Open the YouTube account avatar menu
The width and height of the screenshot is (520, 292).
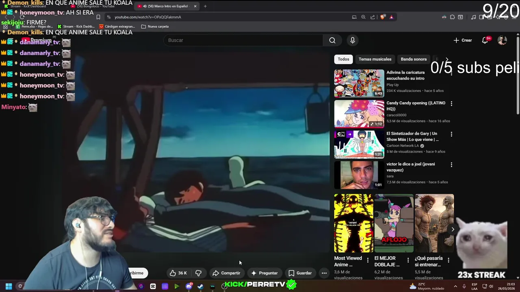point(503,40)
